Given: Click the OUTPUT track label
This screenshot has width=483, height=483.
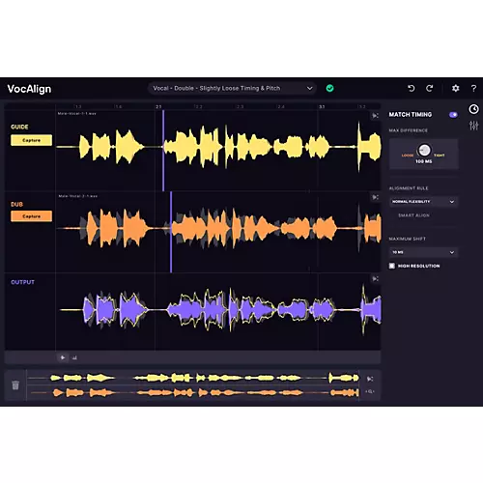Looking at the screenshot, I should coord(22,282).
